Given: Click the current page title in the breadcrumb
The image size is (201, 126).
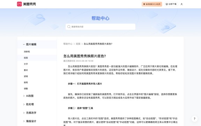Looking at the screenshot, I should [x=98, y=44].
